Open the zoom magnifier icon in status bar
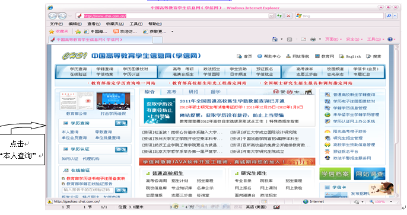The width and height of the screenshot is (407, 215). (x=371, y=201)
